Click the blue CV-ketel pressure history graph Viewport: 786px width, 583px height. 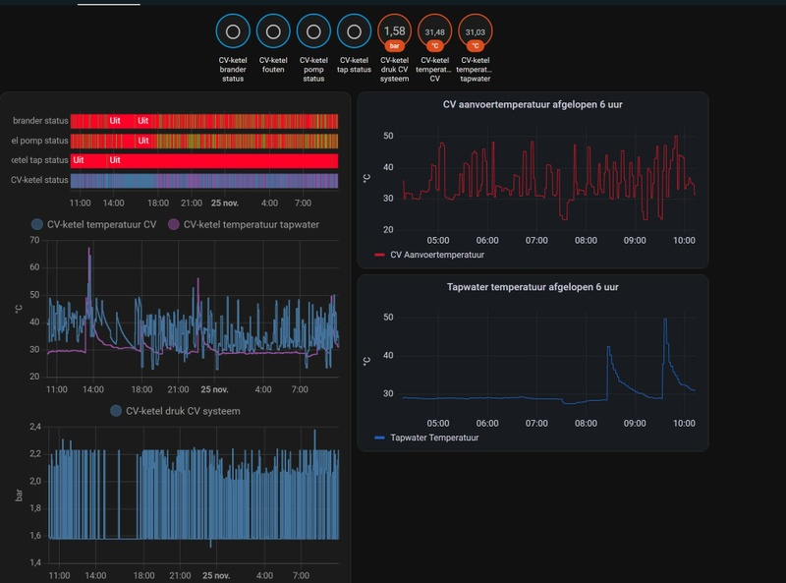pyautogui.click(x=194, y=495)
